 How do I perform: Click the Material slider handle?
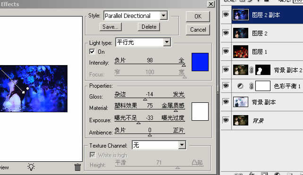click(176, 111)
